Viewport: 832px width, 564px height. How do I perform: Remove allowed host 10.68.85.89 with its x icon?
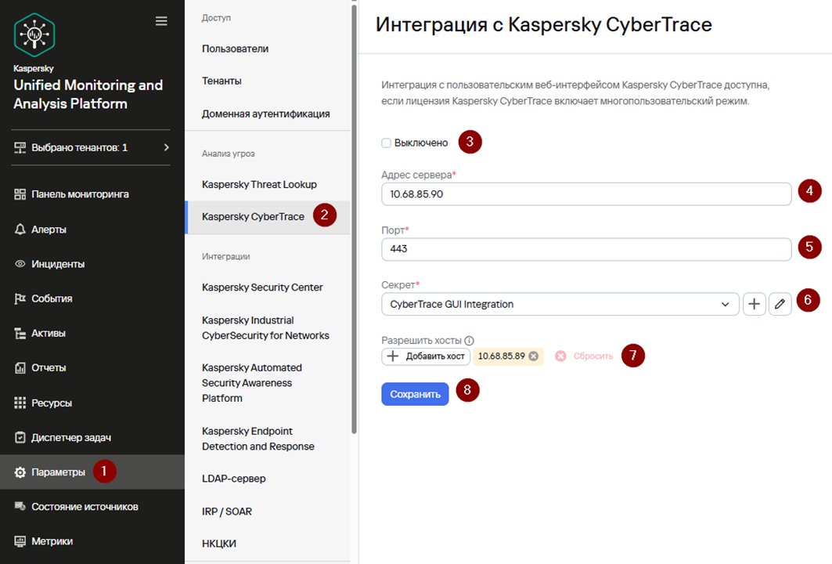pos(533,356)
